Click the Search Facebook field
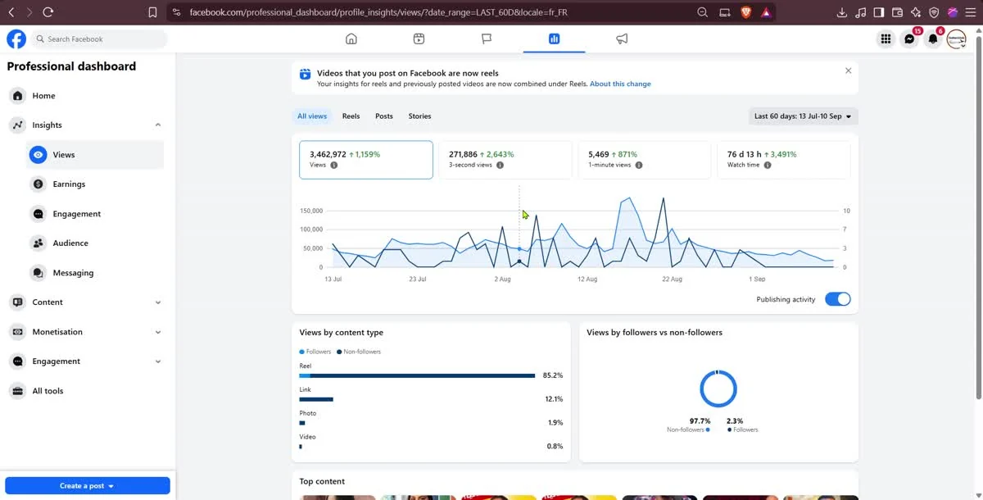 (99, 39)
